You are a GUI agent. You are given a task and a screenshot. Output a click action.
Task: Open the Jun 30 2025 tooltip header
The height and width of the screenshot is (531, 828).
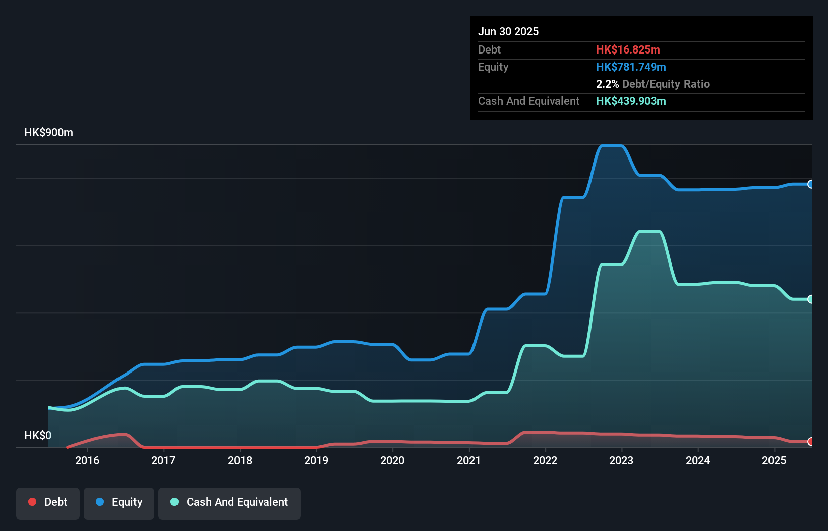[x=509, y=31]
